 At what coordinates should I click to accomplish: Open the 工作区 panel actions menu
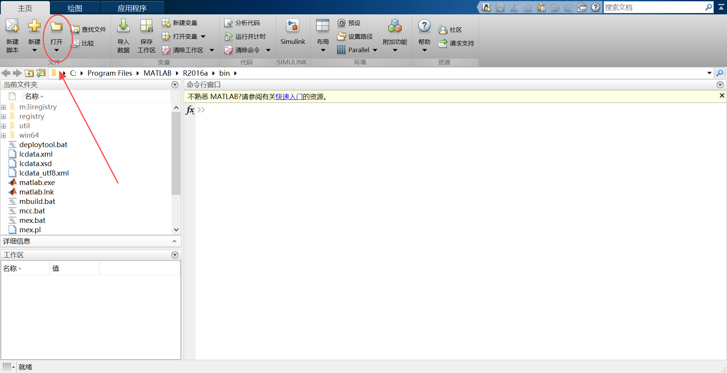[x=175, y=255]
